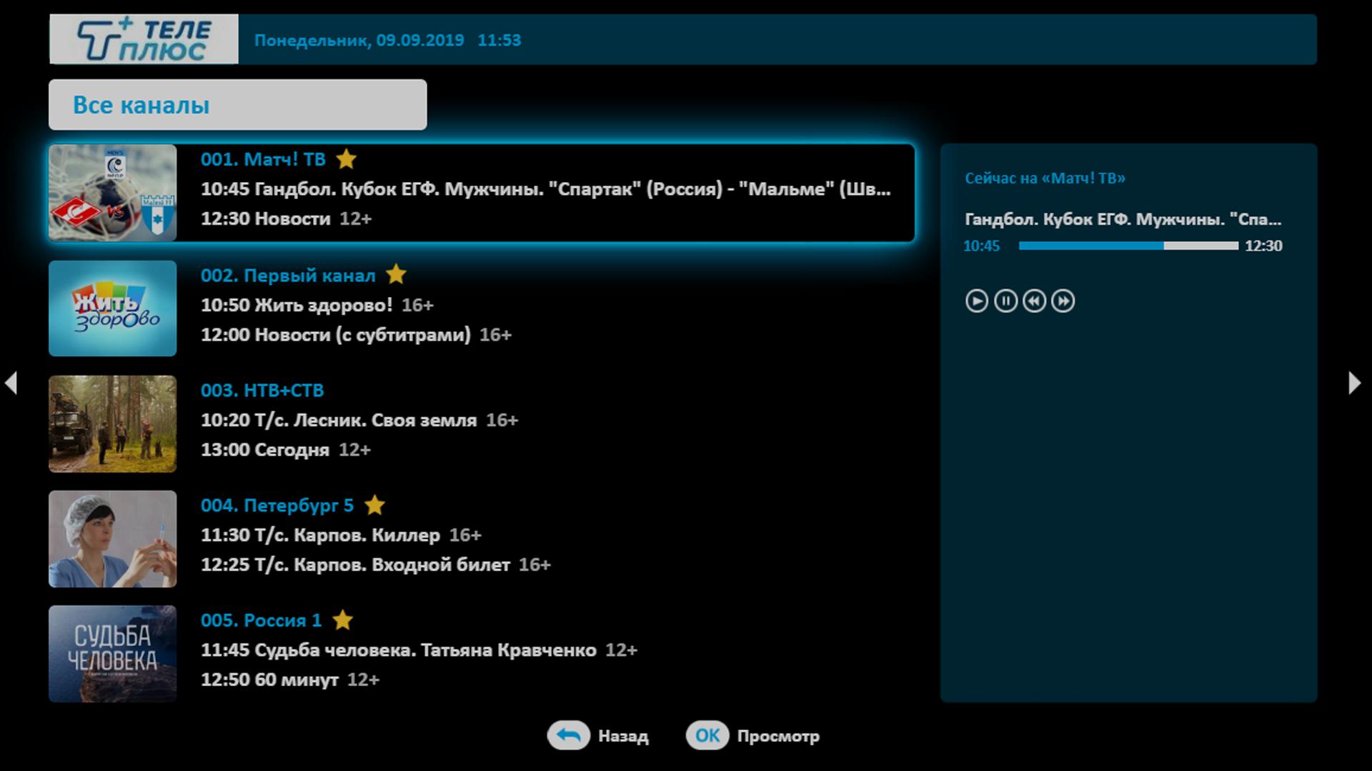Click the fast-forward button in the preview panel
Image resolution: width=1372 pixels, height=771 pixels.
click(1063, 301)
